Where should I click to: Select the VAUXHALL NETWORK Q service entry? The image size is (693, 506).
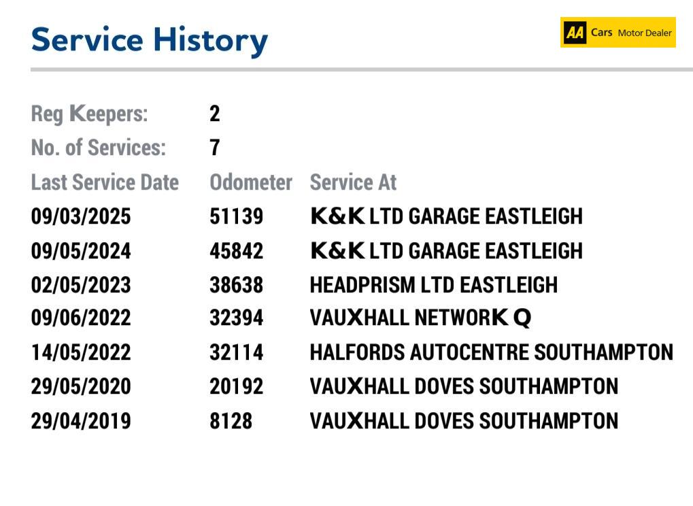[420, 318]
